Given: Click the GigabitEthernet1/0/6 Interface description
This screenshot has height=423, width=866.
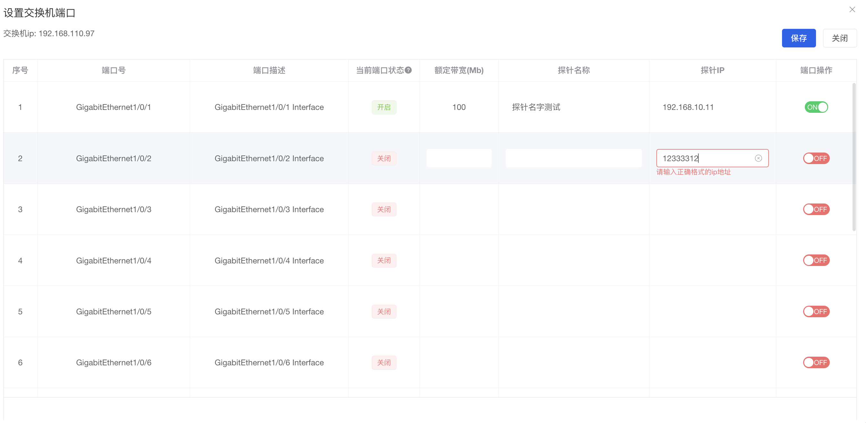Looking at the screenshot, I should click(x=269, y=362).
